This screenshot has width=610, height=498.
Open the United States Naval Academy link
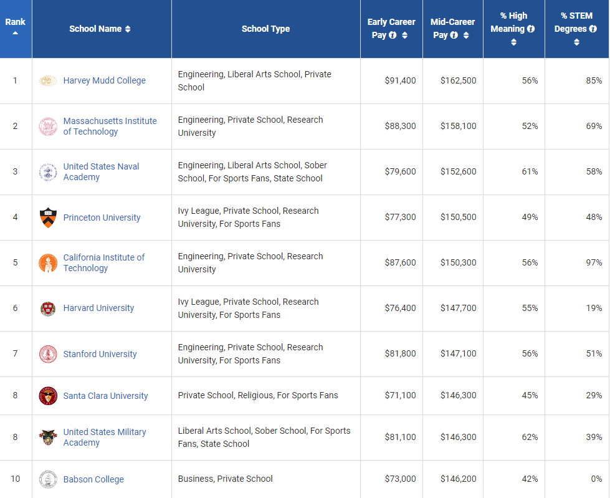pyautogui.click(x=101, y=171)
